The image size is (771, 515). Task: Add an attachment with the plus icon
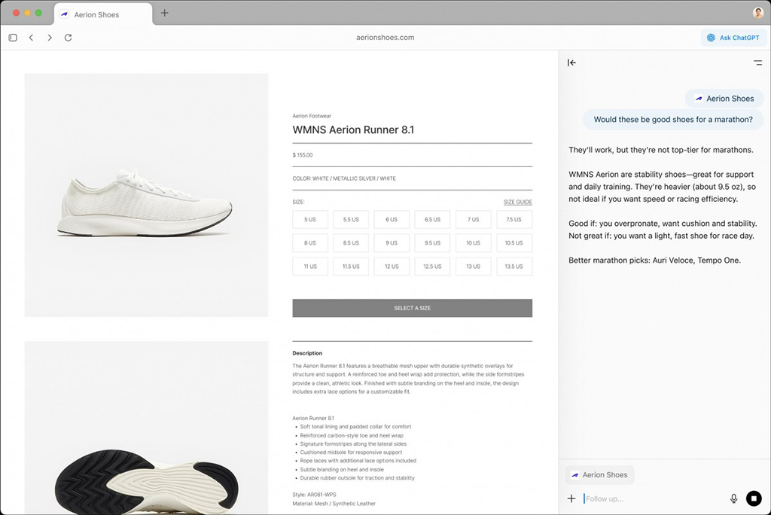coord(571,498)
